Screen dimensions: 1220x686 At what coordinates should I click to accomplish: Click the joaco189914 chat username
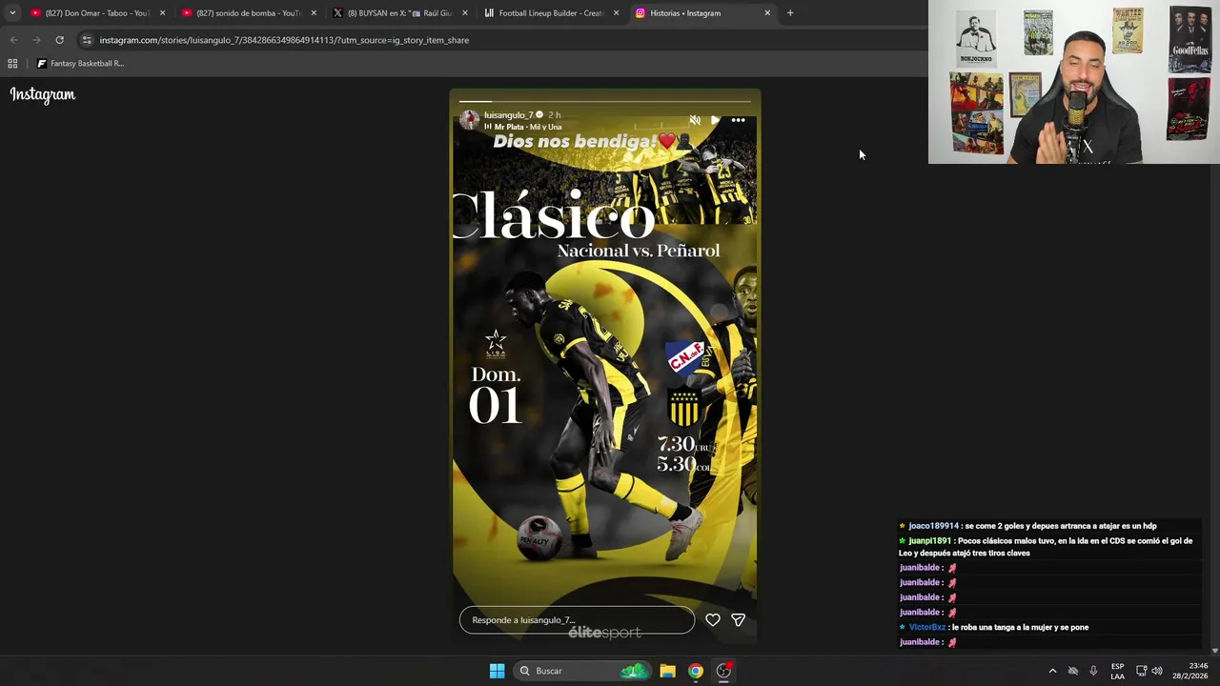point(933,526)
